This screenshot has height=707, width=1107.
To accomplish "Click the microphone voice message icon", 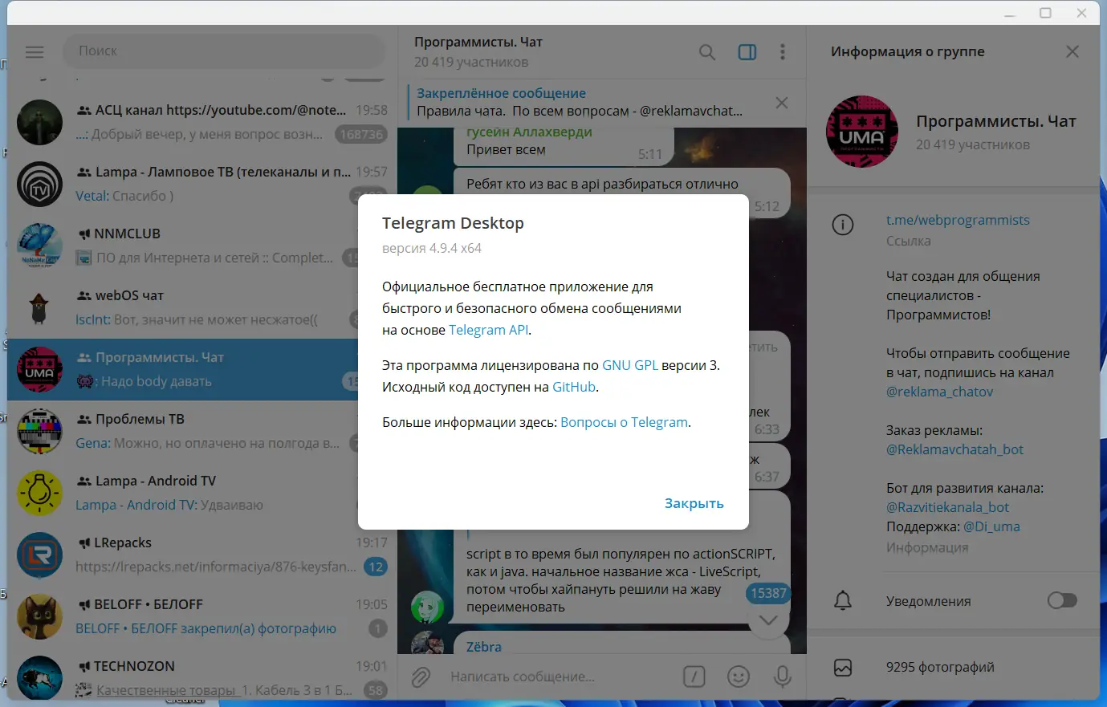I will click(x=783, y=677).
